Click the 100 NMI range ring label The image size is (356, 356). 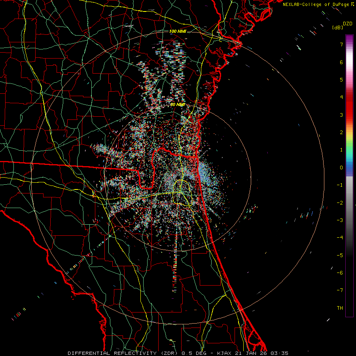coord(178,31)
